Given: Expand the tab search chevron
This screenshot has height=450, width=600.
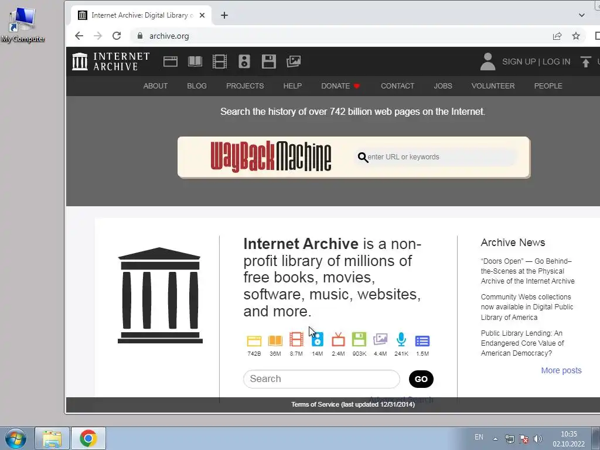Looking at the screenshot, I should tap(582, 15).
